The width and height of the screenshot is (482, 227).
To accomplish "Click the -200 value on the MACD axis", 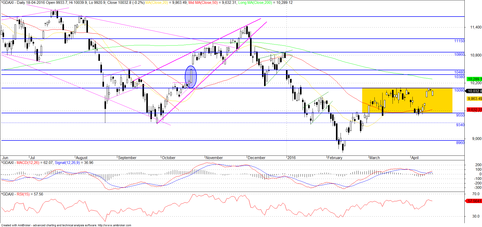I will (x=478, y=183).
